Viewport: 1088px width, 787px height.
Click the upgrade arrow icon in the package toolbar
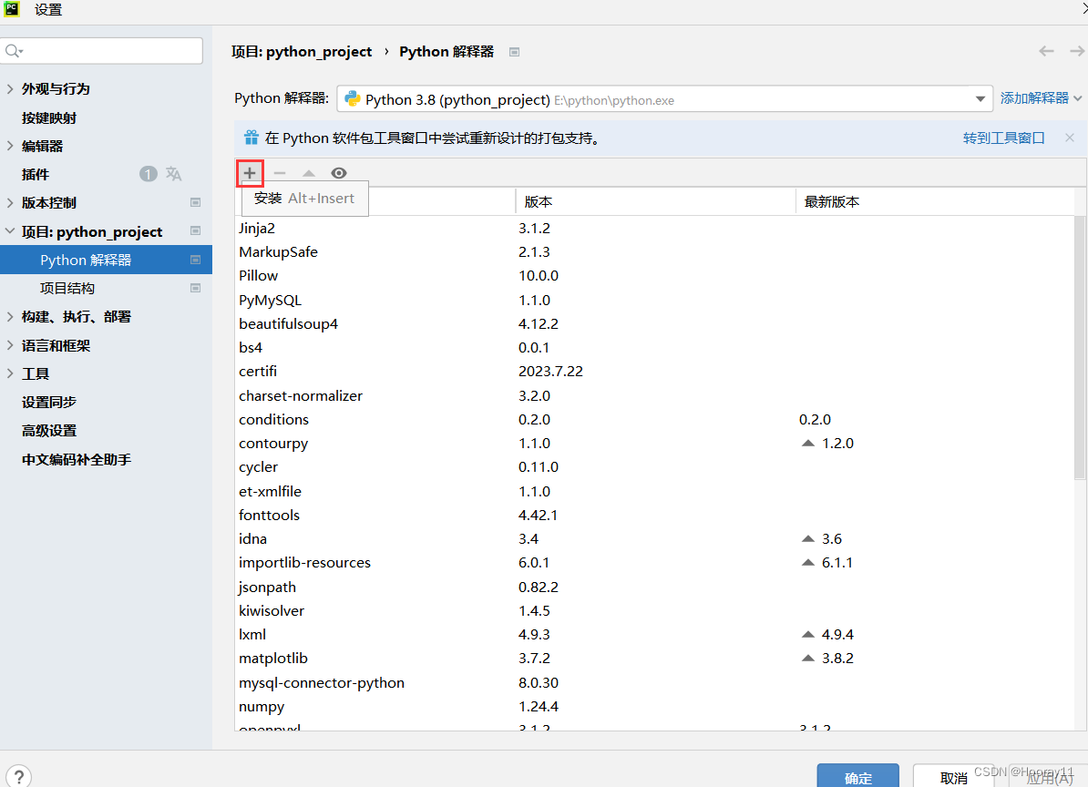[x=309, y=173]
